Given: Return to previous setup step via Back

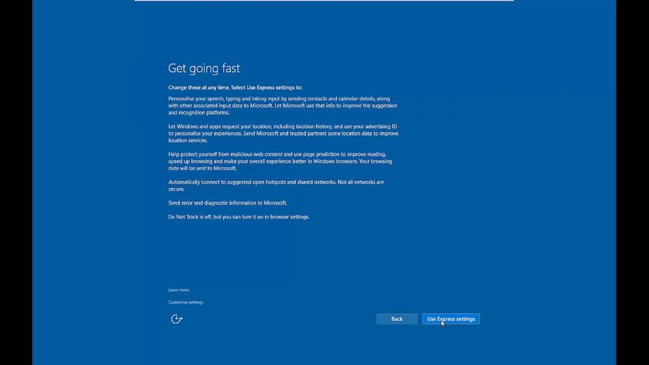Looking at the screenshot, I should (x=397, y=319).
